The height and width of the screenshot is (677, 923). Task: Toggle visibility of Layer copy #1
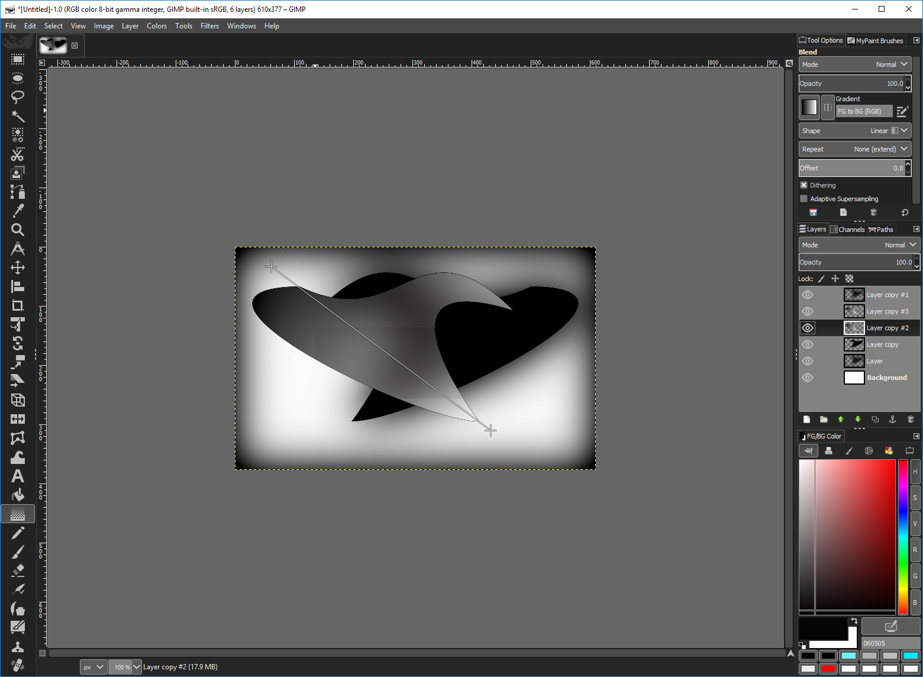tap(808, 295)
